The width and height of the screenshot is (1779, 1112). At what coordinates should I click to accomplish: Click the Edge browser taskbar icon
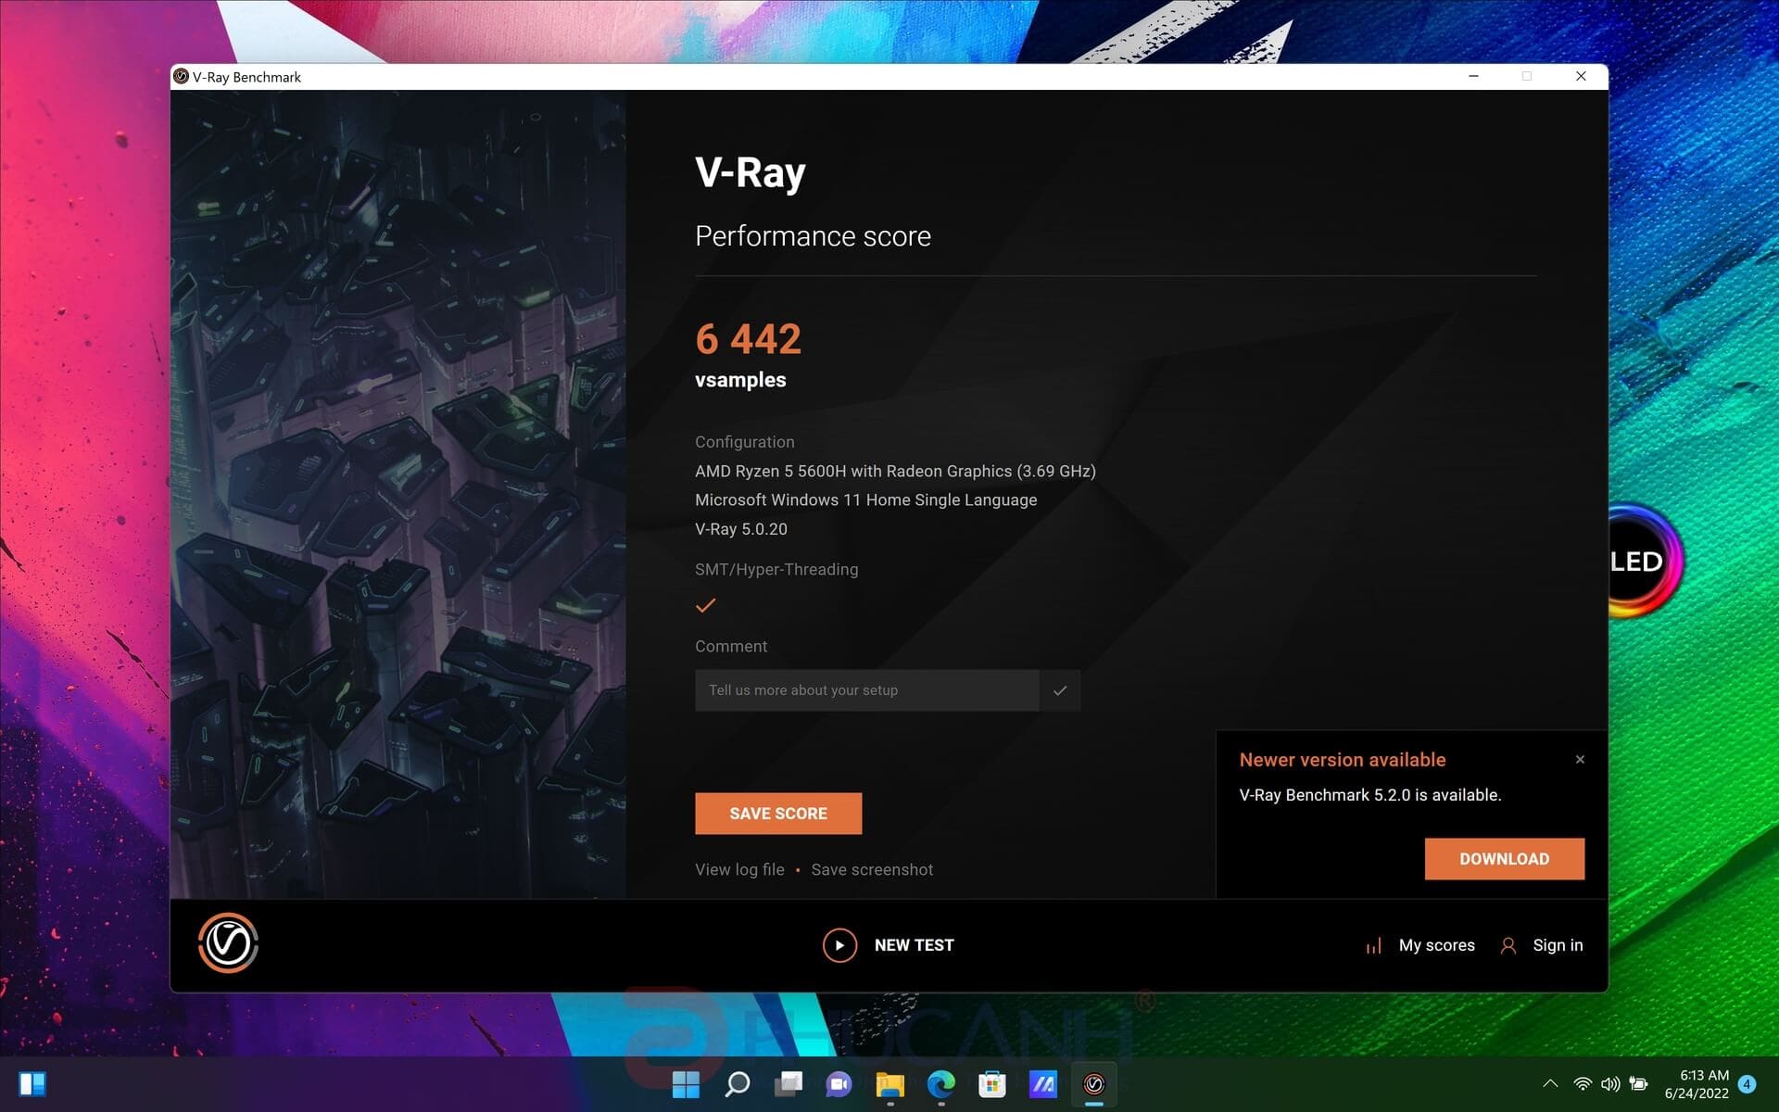click(941, 1084)
